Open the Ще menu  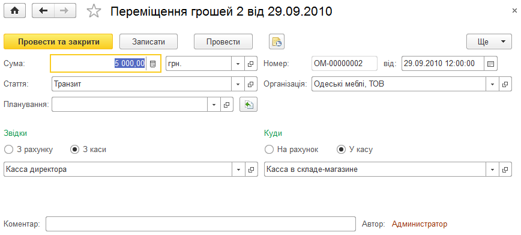[489, 42]
